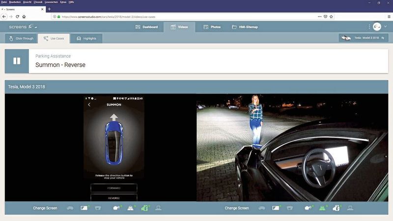This screenshot has width=393, height=221.
Task: Open the Chronik menu
Action: (38, 2)
